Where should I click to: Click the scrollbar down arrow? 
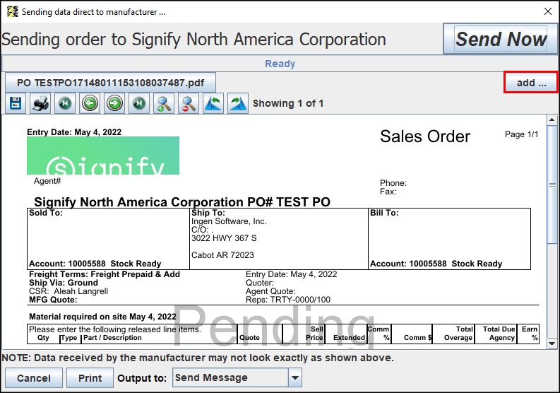pos(552,344)
